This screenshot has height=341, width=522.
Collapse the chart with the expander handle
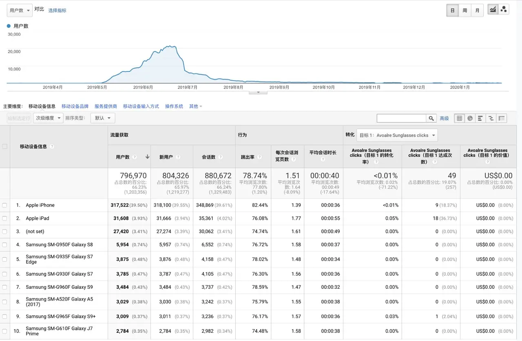[x=258, y=92]
